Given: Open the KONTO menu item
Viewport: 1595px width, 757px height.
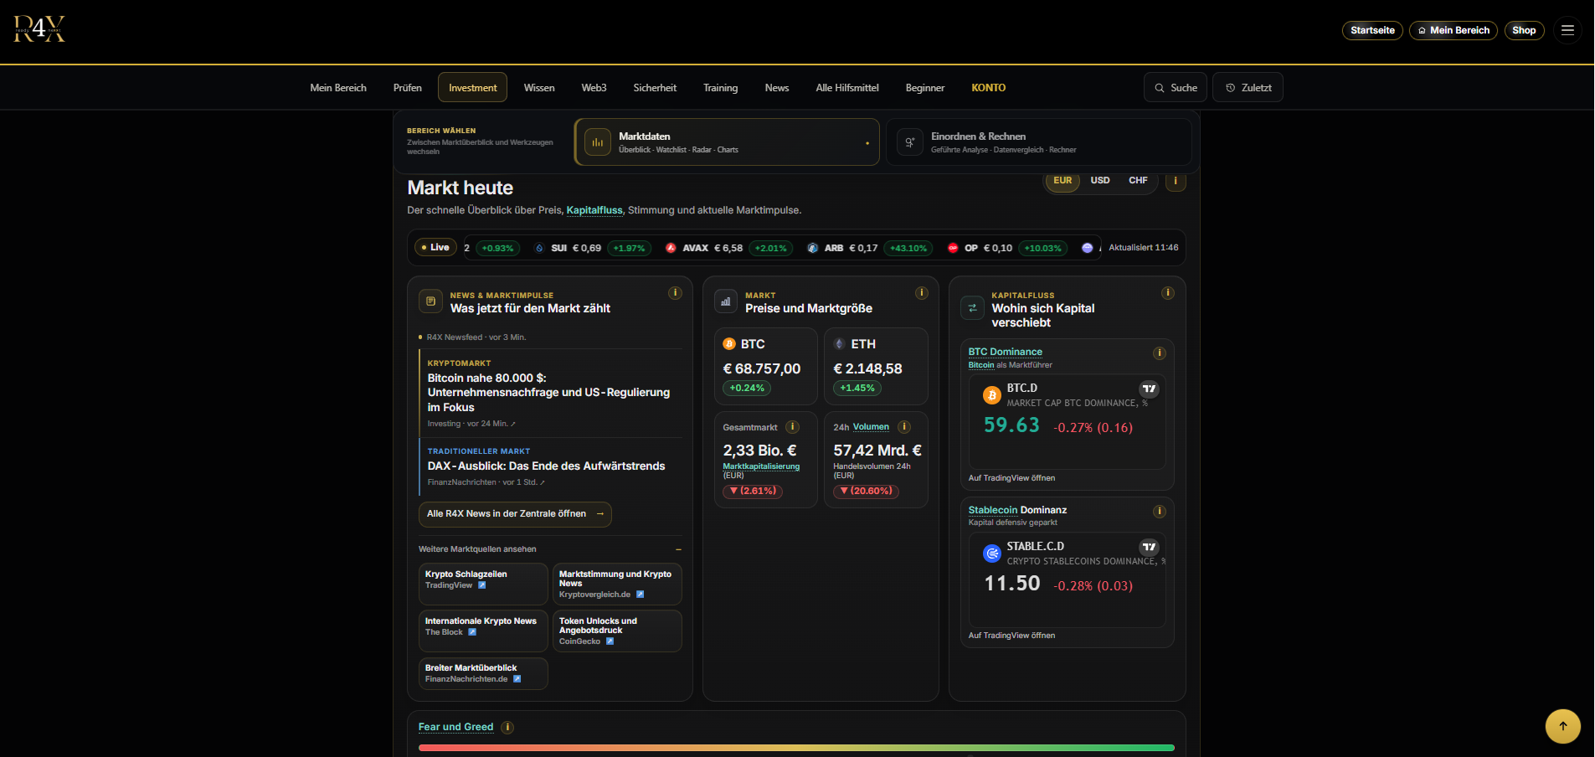Looking at the screenshot, I should coord(988,88).
